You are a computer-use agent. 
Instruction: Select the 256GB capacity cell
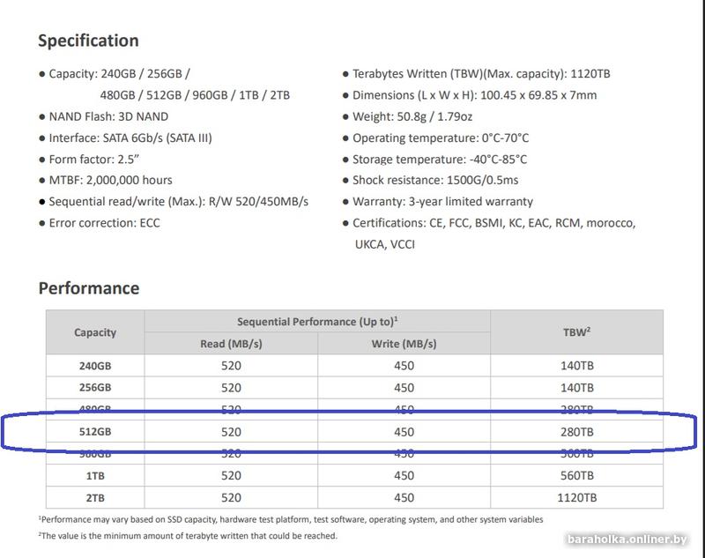(95, 388)
